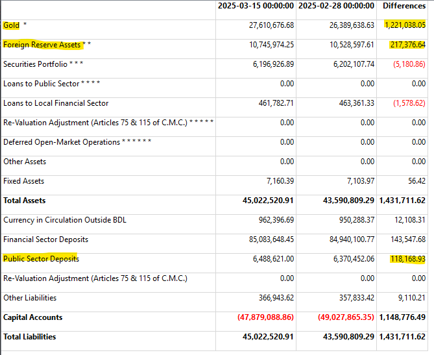Image resolution: width=434 pixels, height=355 pixels.
Task: Select red value (49,027,865.35)
Action: [346, 317]
